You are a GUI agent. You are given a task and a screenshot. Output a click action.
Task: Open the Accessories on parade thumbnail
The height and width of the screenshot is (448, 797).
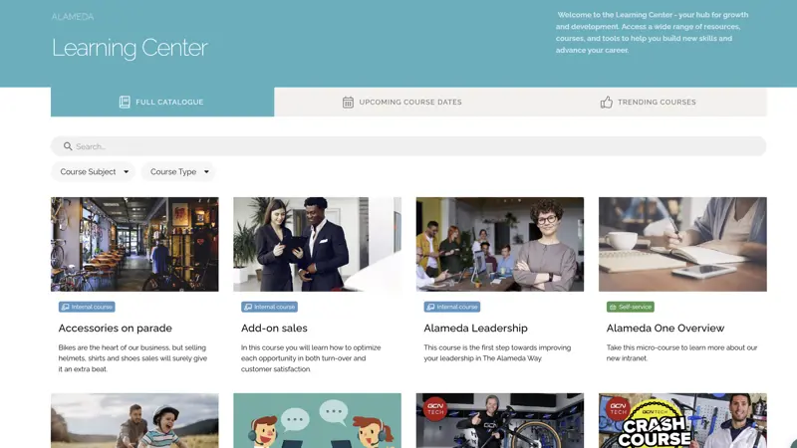tap(134, 244)
